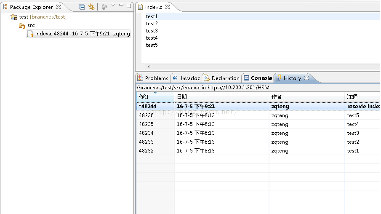Select index.c 48244 file in tree
381x214 pixels.
pyautogui.click(x=78, y=34)
